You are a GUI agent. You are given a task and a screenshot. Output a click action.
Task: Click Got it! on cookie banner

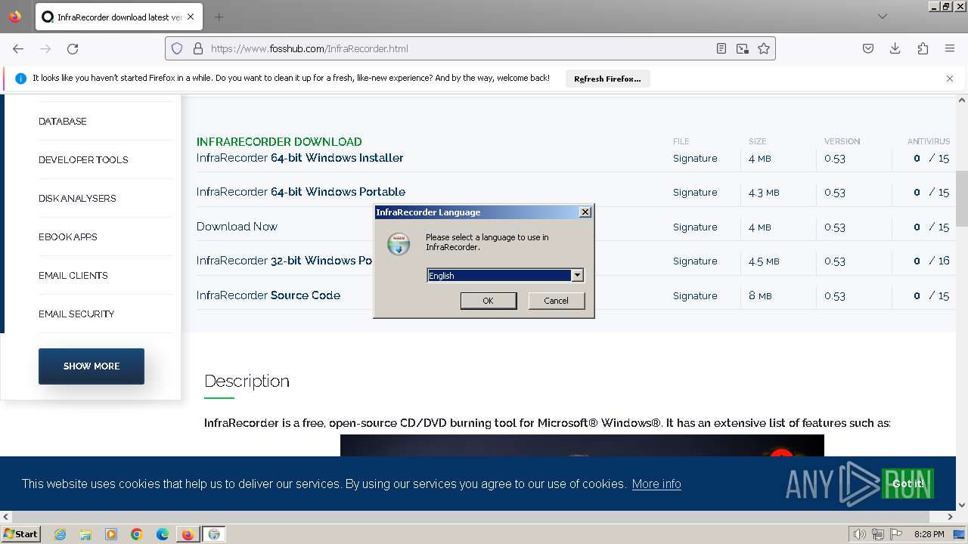[907, 484]
